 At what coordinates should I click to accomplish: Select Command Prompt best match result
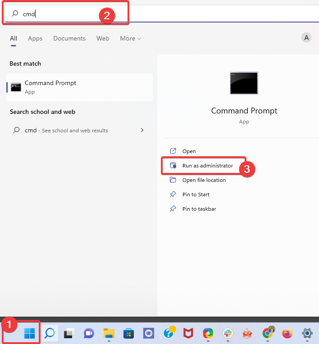pos(79,87)
